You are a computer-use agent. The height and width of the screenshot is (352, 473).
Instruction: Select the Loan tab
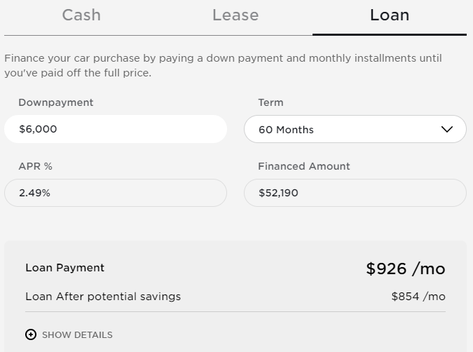(390, 15)
